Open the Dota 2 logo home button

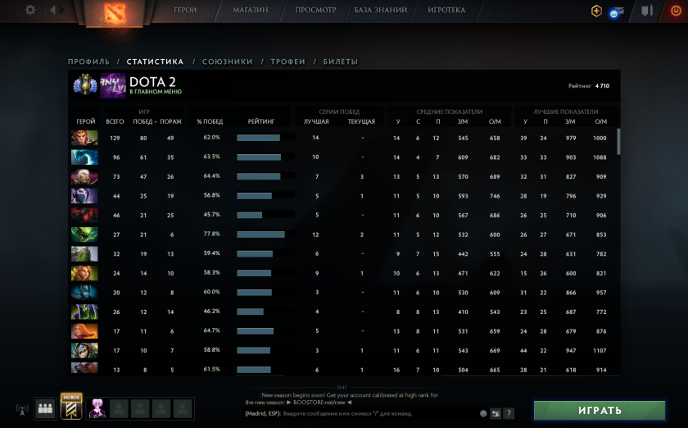click(115, 13)
